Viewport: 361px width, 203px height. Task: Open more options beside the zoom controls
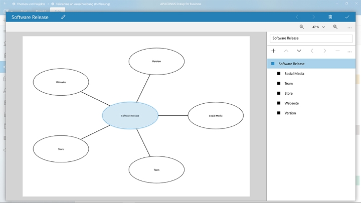tap(349, 28)
